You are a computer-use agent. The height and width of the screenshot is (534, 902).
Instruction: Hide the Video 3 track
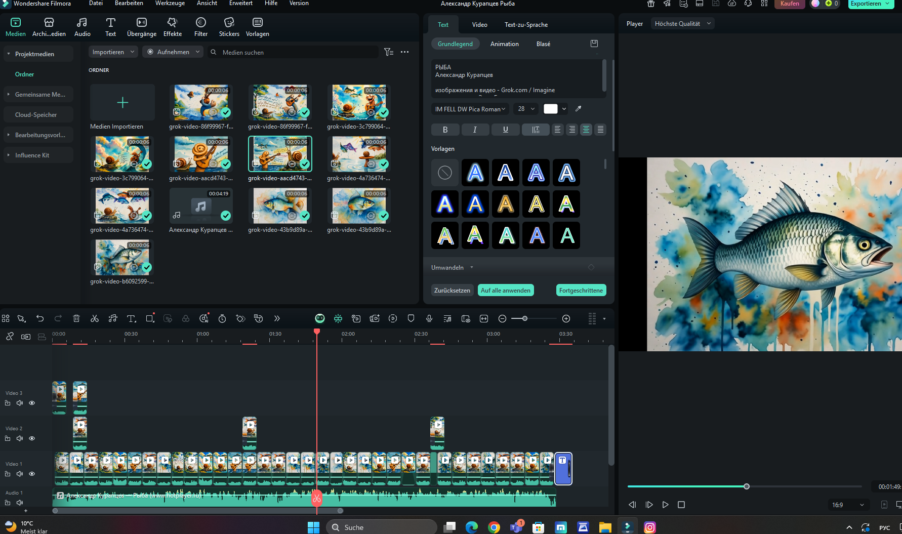point(32,403)
